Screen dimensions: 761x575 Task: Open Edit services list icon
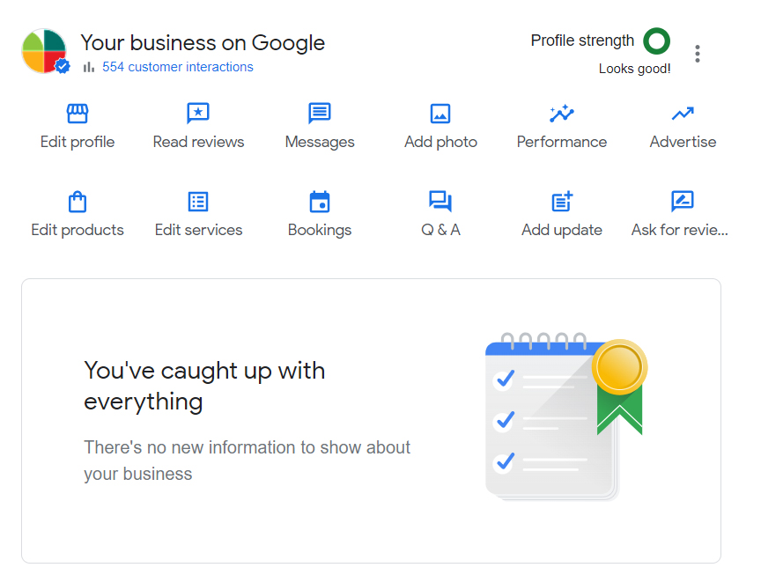[198, 202]
